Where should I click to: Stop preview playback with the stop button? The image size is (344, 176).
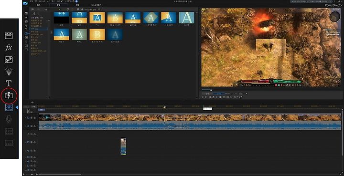pyautogui.click(x=206, y=97)
